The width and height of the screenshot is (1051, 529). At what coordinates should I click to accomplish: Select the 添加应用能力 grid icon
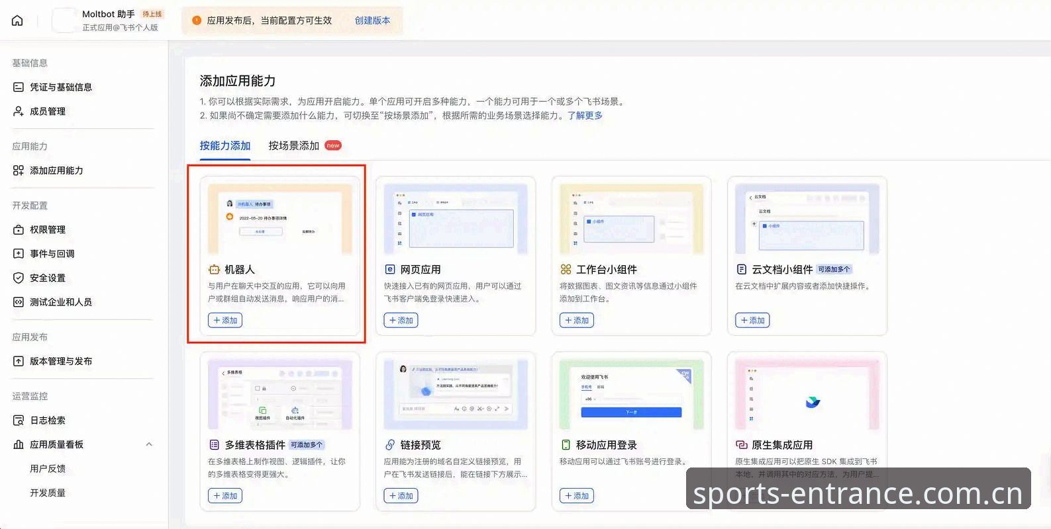click(19, 171)
